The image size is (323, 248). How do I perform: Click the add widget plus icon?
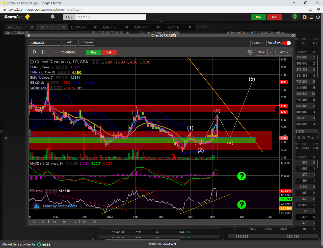pos(305,17)
